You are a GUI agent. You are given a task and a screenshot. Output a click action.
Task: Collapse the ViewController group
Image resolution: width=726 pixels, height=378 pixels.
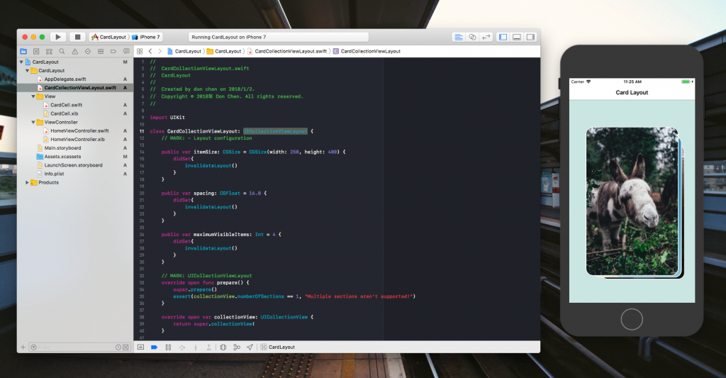[x=33, y=122]
